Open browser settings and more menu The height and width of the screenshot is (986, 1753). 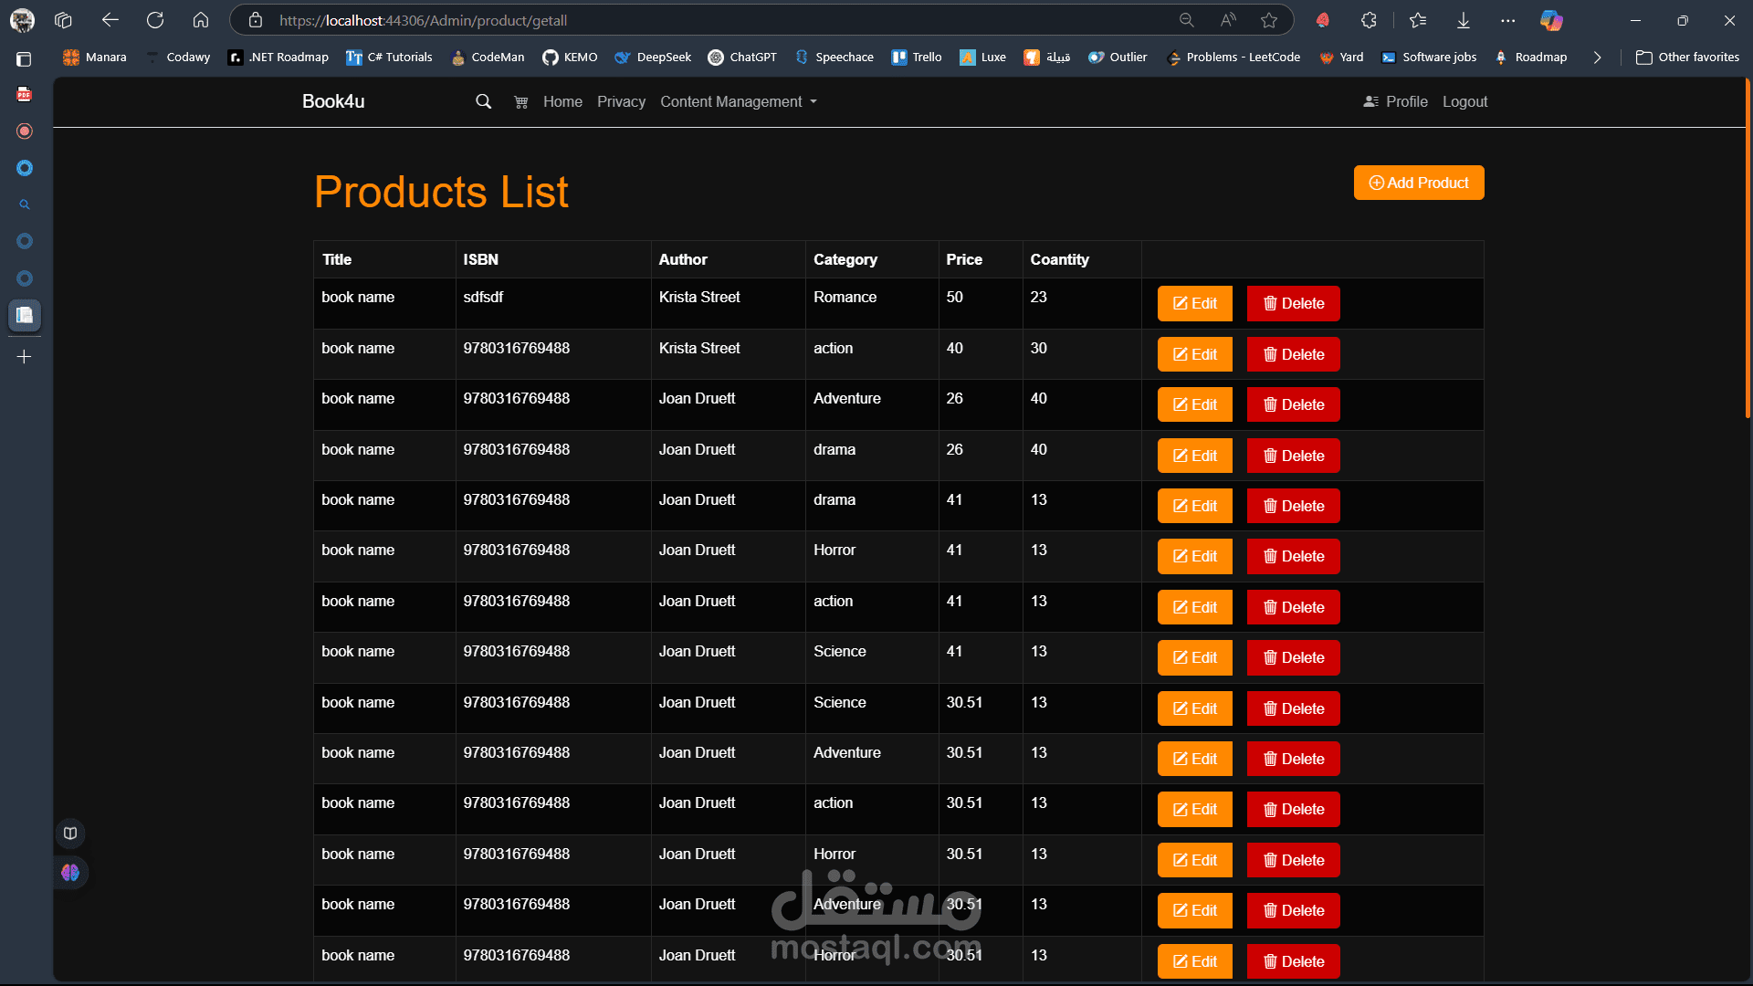[1507, 20]
